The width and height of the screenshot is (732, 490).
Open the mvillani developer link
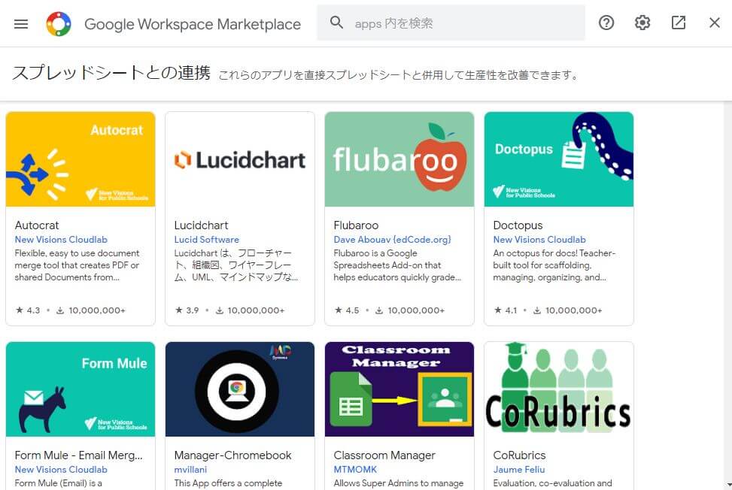point(190,470)
